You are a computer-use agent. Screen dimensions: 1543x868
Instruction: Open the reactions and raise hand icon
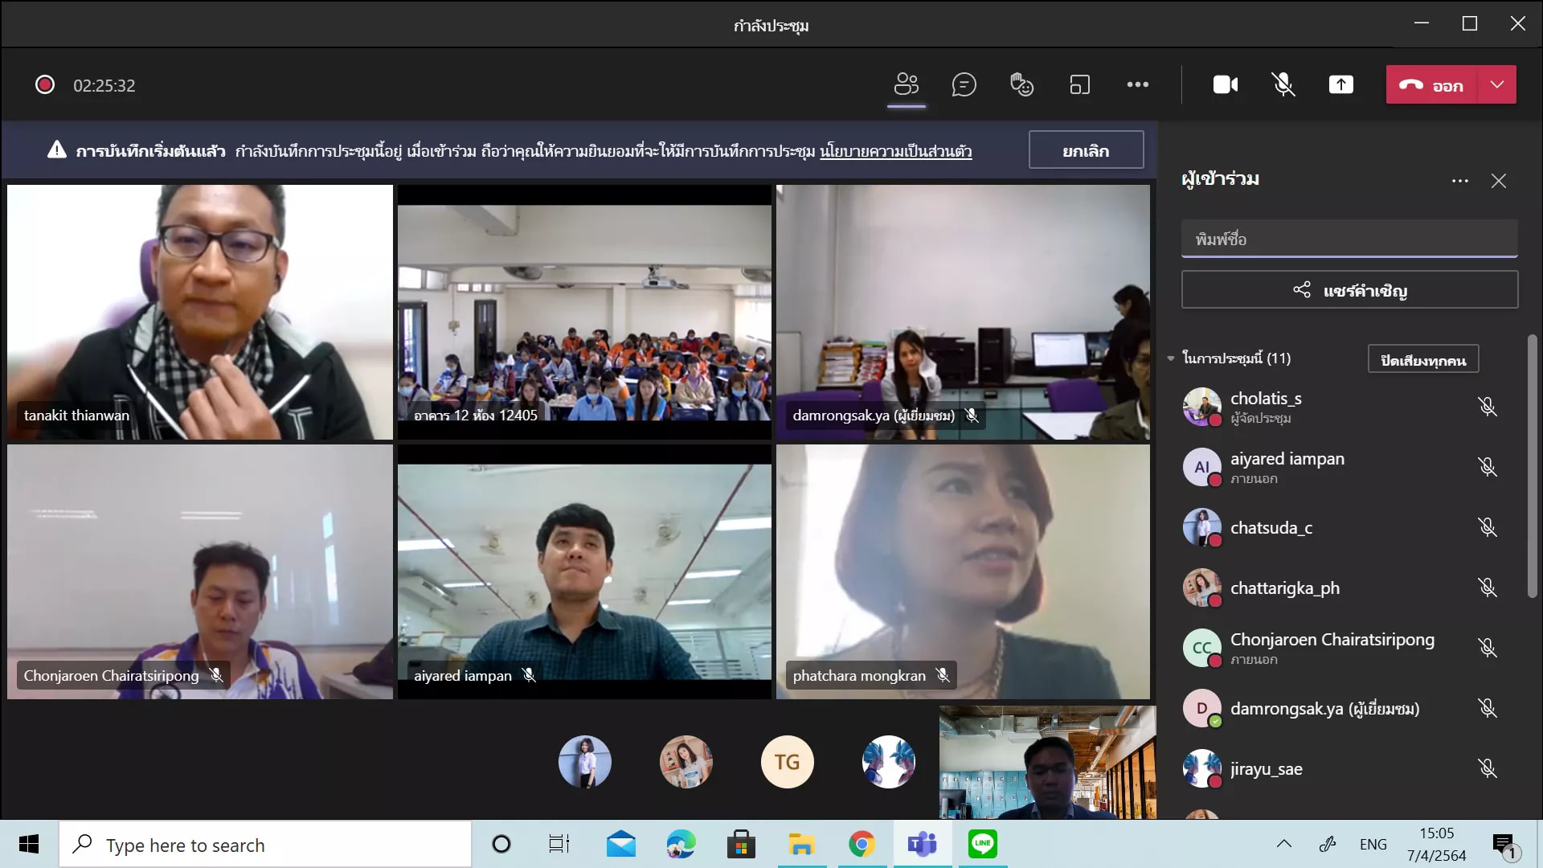coord(1021,84)
